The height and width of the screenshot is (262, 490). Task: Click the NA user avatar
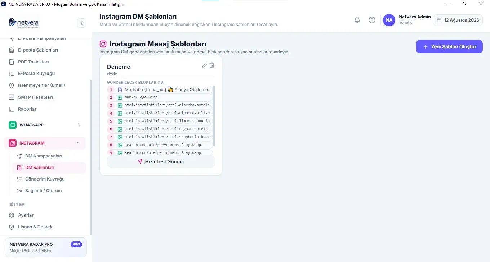[389, 20]
